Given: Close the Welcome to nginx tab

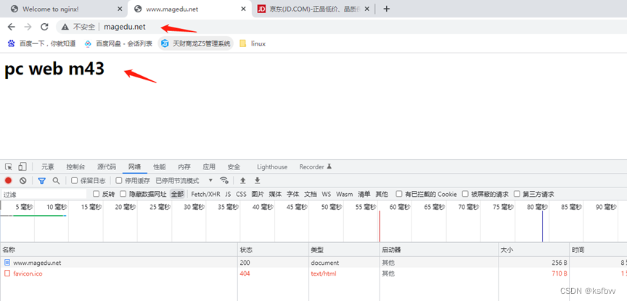Looking at the screenshot, I should (x=120, y=9).
